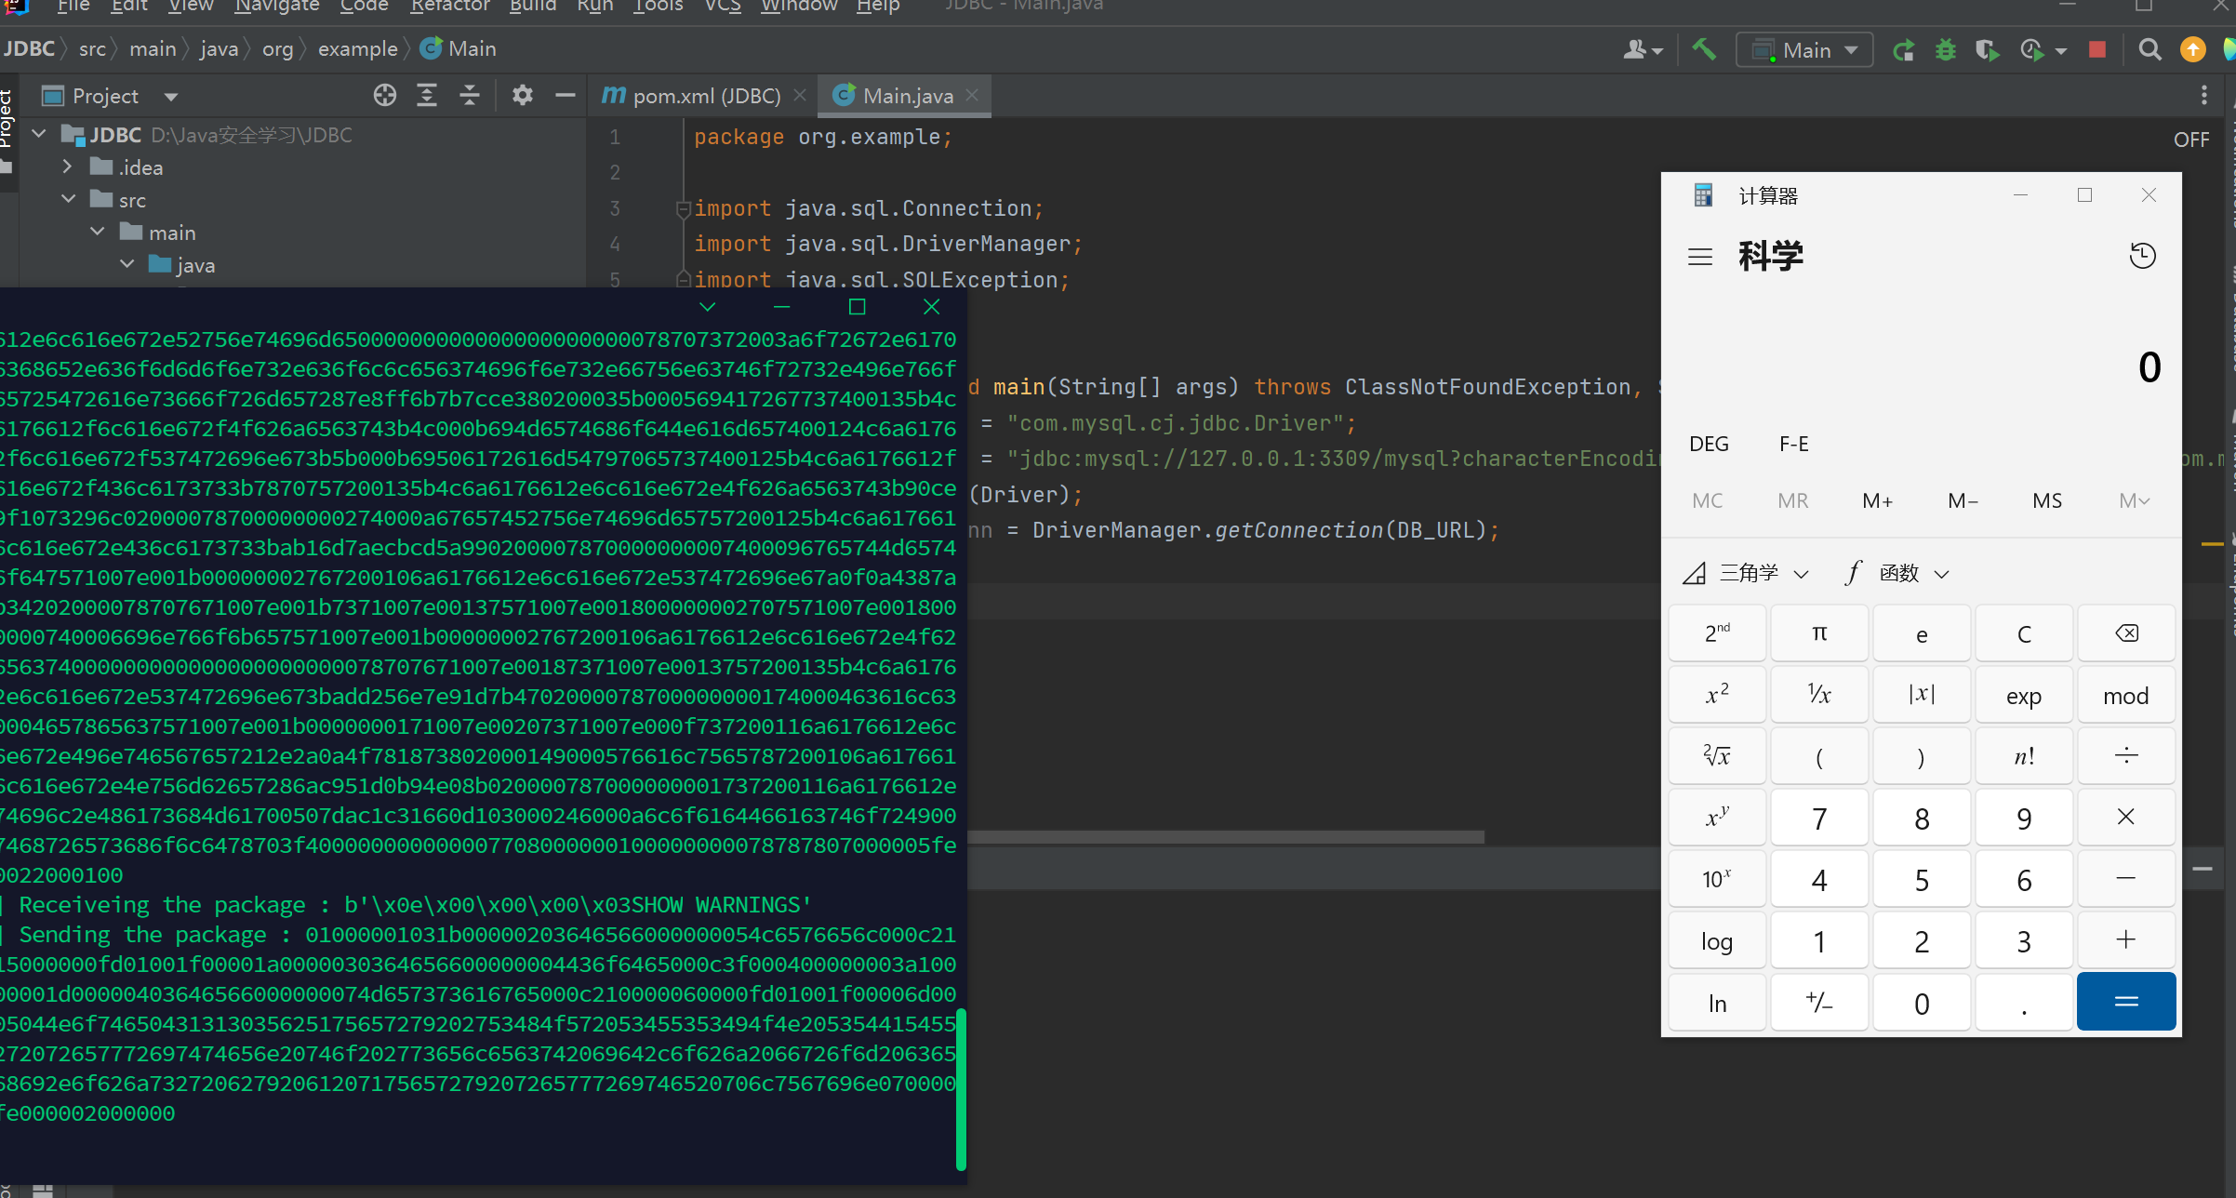Screen dimensions: 2236x1198
Task: Collapse the JDBC project root node
Action: point(39,134)
